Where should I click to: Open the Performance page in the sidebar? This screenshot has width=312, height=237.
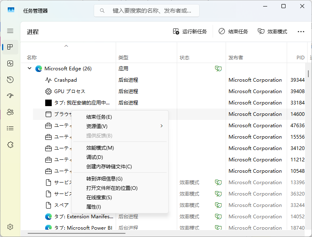point(10,63)
